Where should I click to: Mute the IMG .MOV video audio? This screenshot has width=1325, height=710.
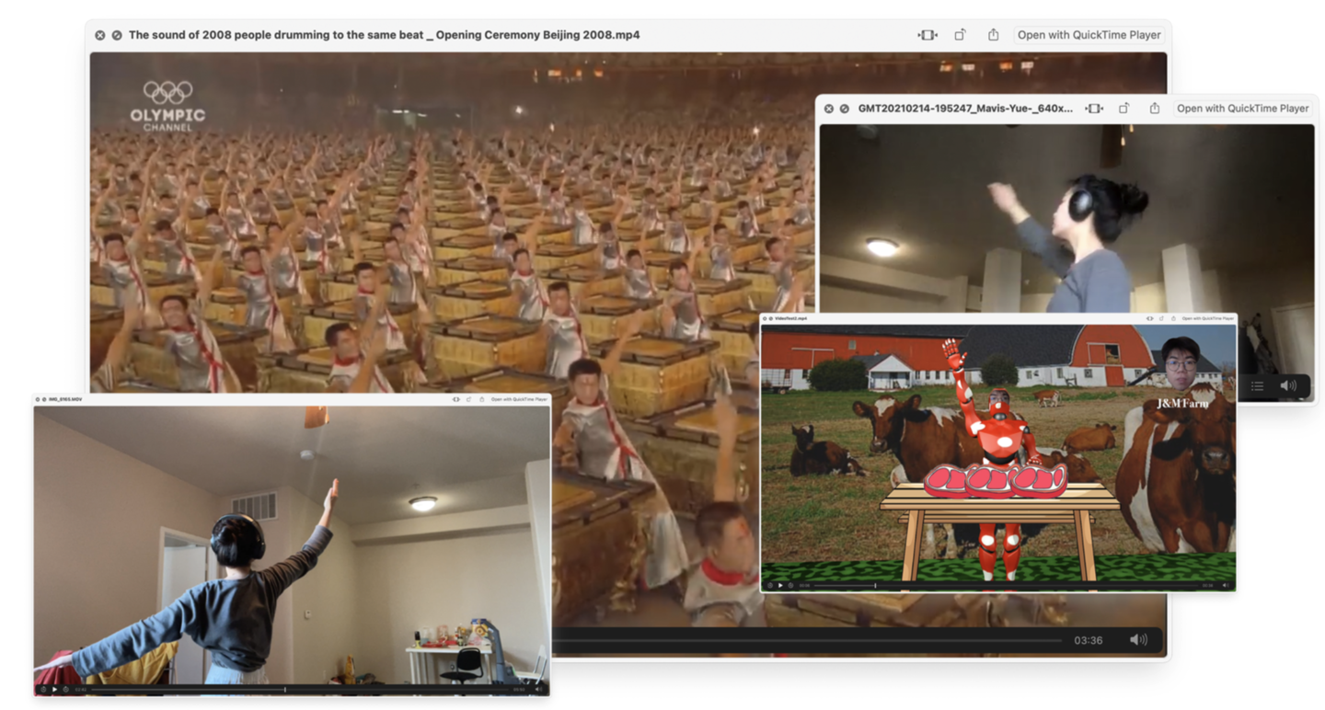pyautogui.click(x=539, y=689)
